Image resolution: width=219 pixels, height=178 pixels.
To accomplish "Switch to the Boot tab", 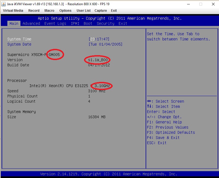I will point(88,23).
